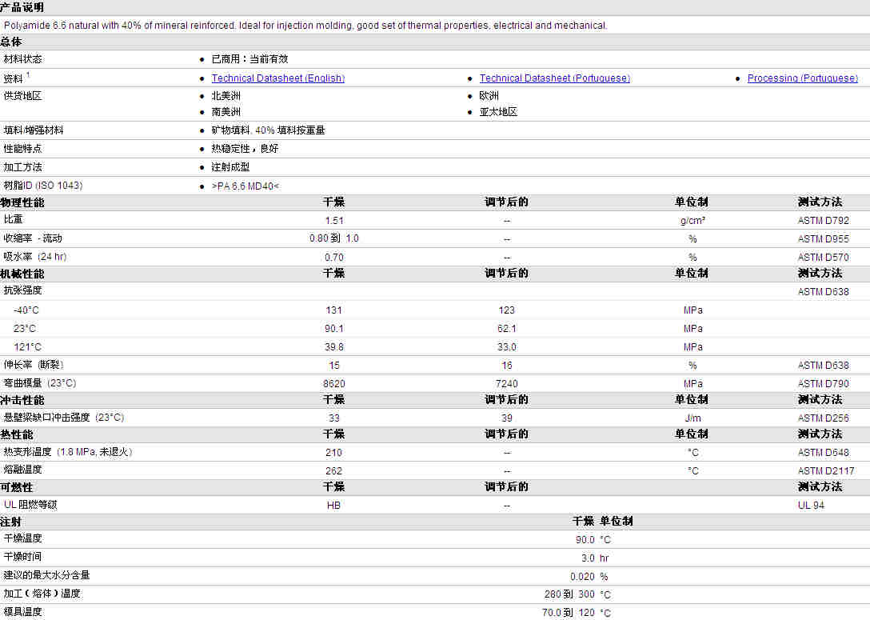This screenshot has height=620, width=870.
Task: Click UL 94 test method
Action: point(811,505)
